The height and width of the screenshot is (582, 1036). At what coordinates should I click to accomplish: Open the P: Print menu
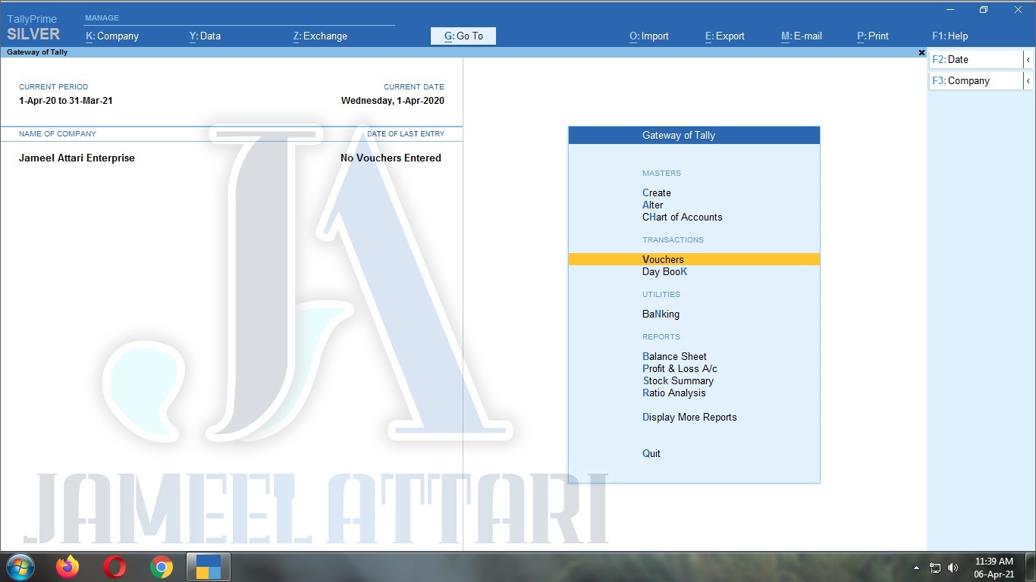click(873, 36)
